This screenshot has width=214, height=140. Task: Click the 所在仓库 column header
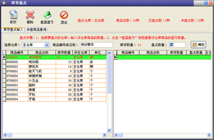[81, 52]
